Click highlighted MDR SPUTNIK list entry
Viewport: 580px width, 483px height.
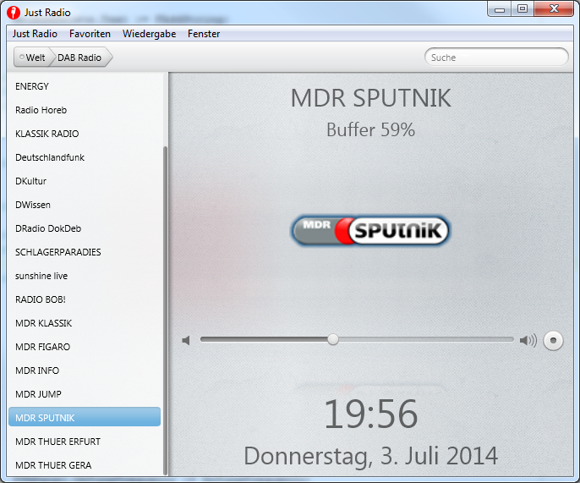pyautogui.click(x=85, y=417)
